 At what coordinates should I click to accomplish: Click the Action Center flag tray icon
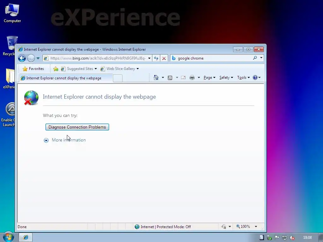click(x=277, y=238)
